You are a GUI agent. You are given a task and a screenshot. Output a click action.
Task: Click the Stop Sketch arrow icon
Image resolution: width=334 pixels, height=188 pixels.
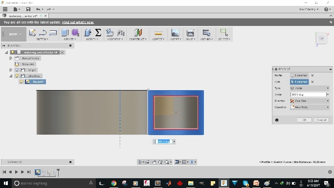pyautogui.click(x=43, y=33)
